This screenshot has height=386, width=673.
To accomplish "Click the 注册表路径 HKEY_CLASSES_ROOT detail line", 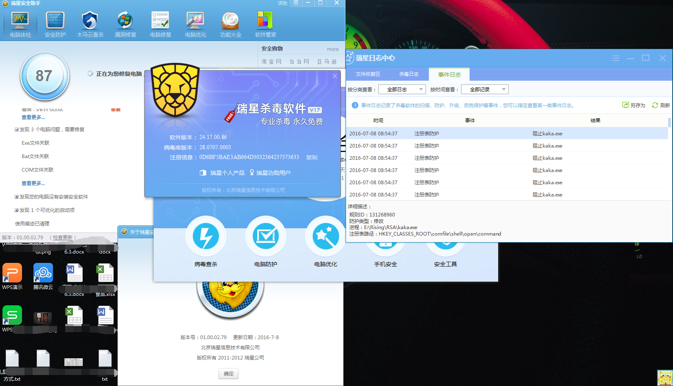I will [x=425, y=234].
